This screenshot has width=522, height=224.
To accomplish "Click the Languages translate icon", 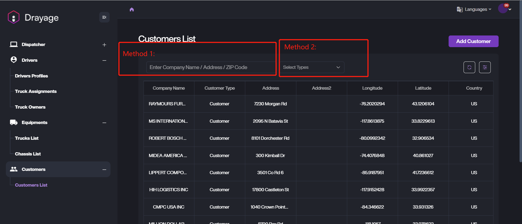I will pyautogui.click(x=459, y=9).
